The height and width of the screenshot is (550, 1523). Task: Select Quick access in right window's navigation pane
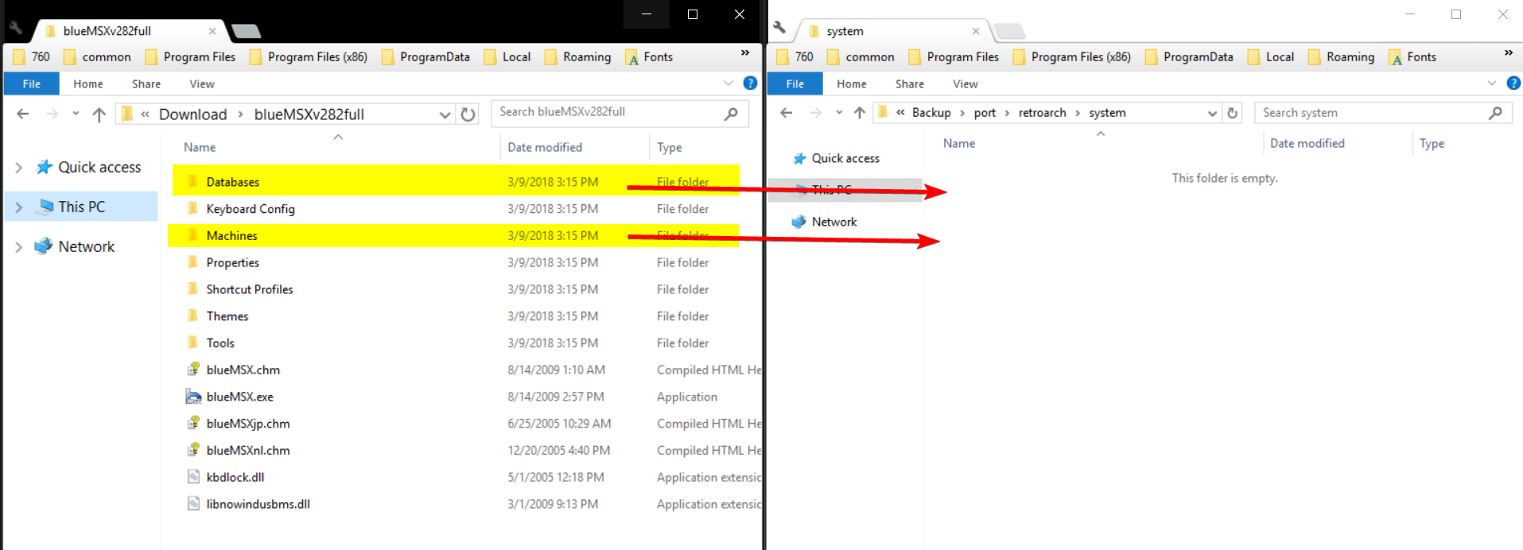click(845, 158)
